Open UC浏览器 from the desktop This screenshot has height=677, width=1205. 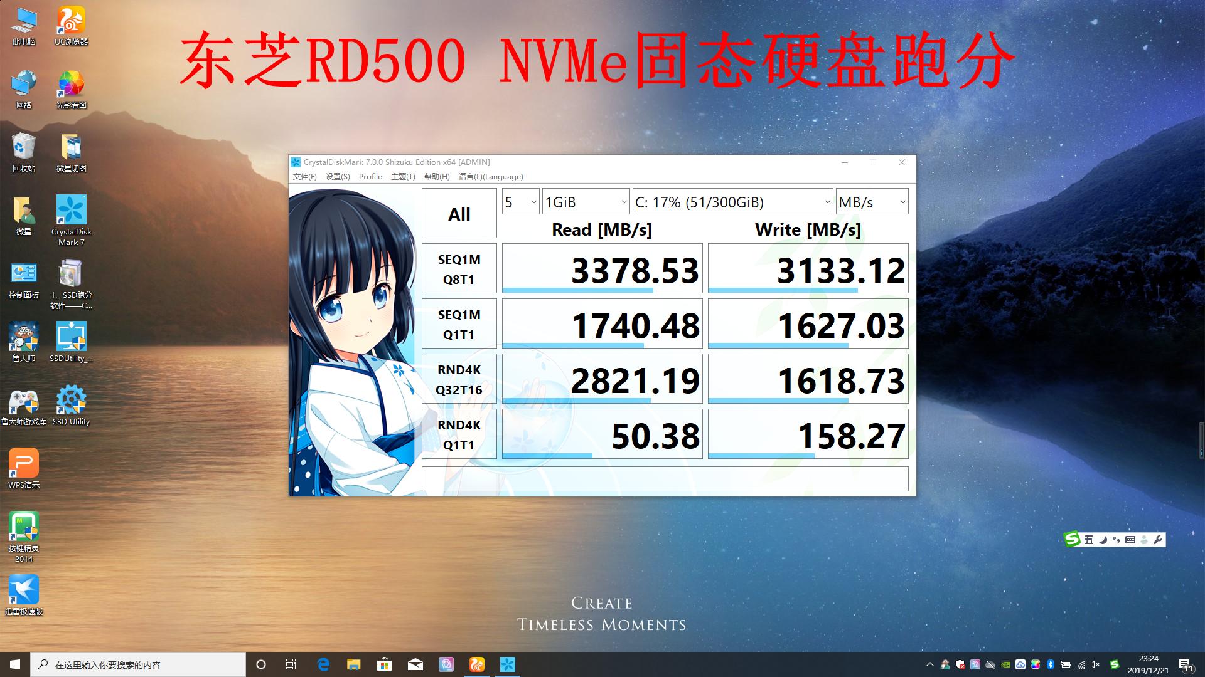pos(71,19)
